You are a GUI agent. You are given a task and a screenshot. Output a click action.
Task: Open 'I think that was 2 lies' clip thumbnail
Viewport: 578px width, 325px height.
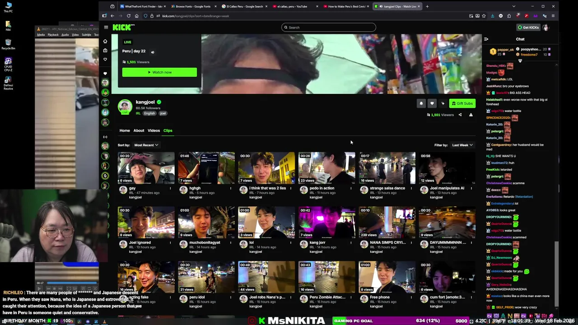click(266, 168)
